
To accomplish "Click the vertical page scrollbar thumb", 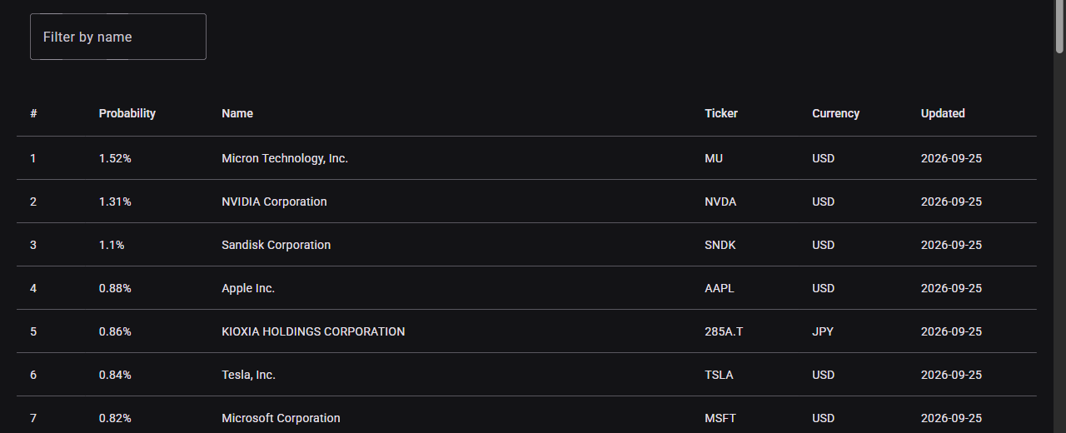I will [x=1059, y=25].
